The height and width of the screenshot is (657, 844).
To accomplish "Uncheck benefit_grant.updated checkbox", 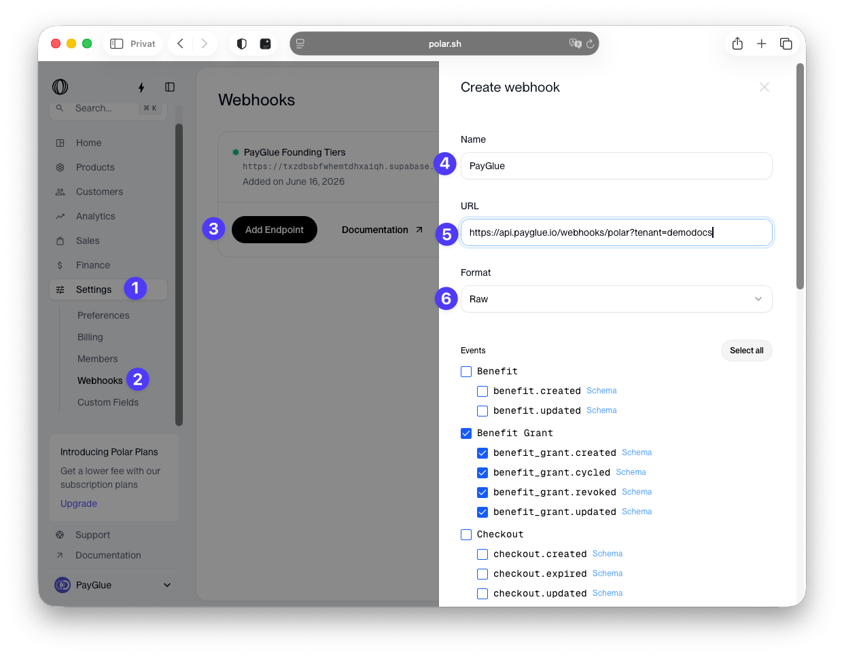I will tap(482, 512).
